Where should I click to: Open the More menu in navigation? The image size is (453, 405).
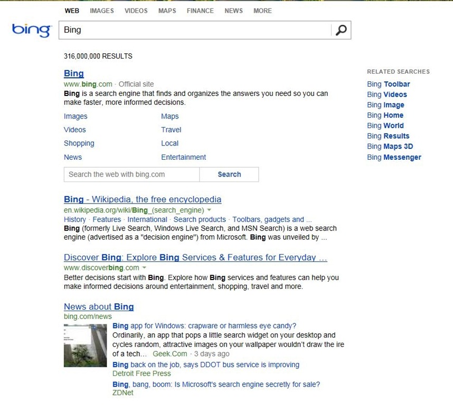262,11
